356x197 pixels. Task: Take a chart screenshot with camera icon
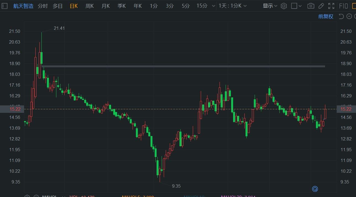coord(311,6)
